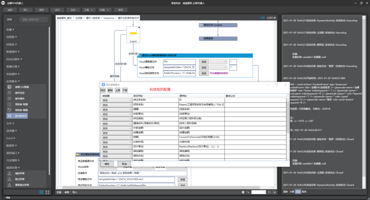Click the magnifier zoom icon

click(248, 192)
